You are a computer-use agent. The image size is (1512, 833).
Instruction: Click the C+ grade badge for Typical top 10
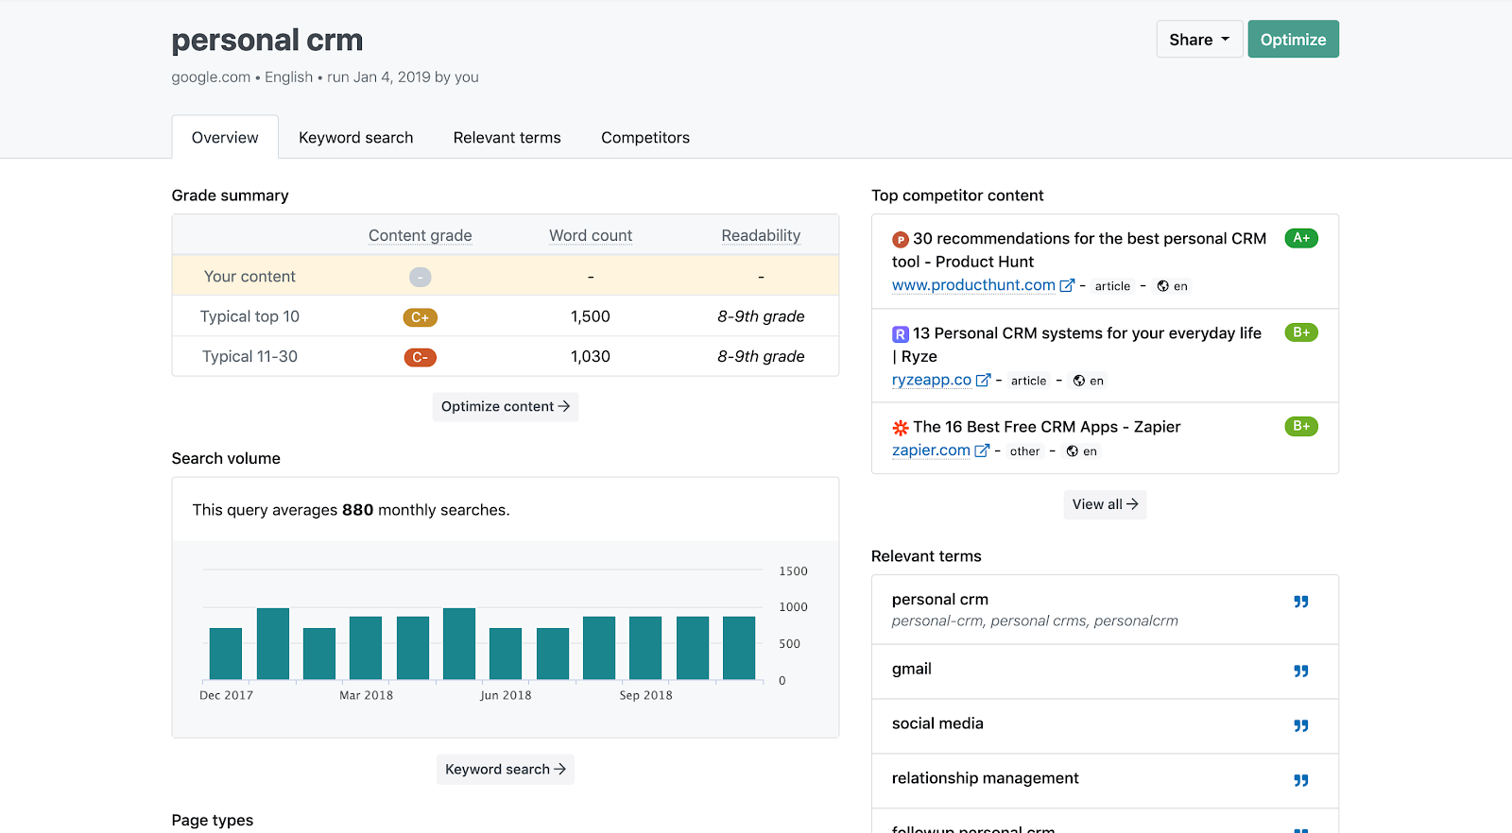pyautogui.click(x=421, y=317)
